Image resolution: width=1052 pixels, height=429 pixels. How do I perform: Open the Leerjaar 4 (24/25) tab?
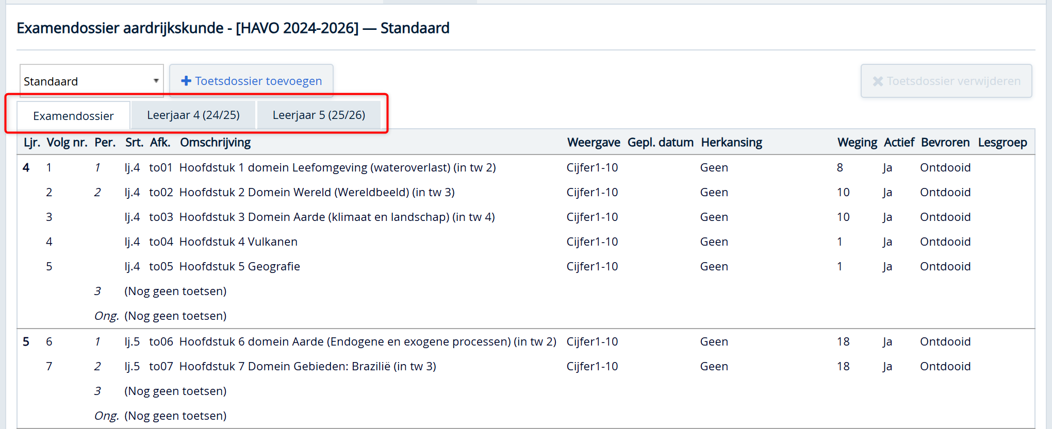point(193,115)
